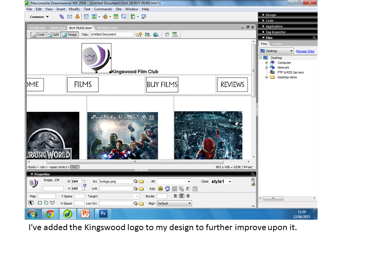Viewport: 370px width, 278px height.
Task: Click the Brightness and Contrast icon
Action: [188, 189]
